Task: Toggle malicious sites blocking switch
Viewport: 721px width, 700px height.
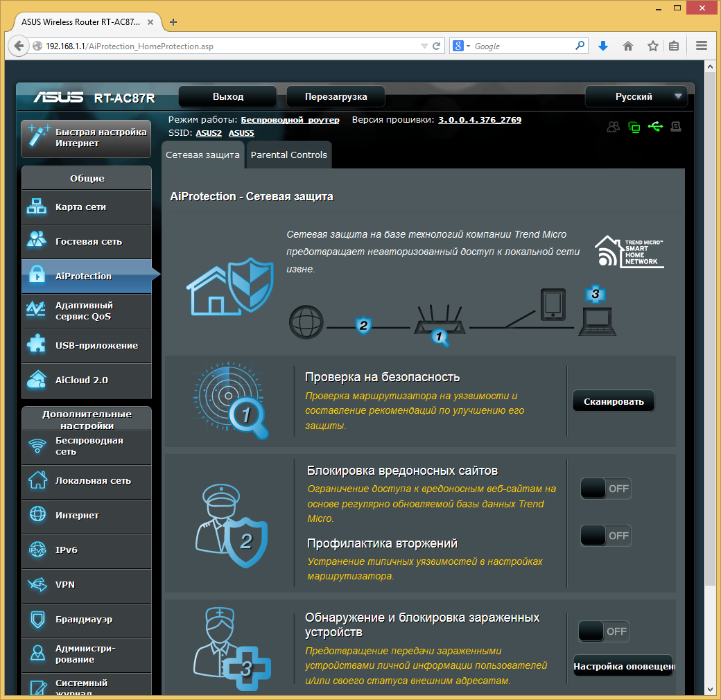Action: (605, 489)
